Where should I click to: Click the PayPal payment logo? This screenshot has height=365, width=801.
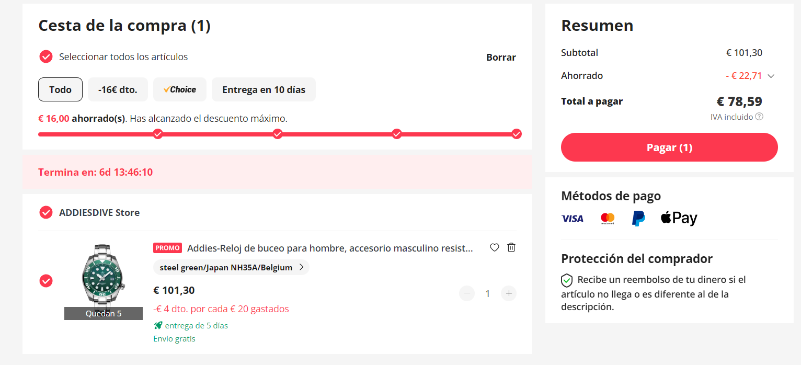coord(638,218)
